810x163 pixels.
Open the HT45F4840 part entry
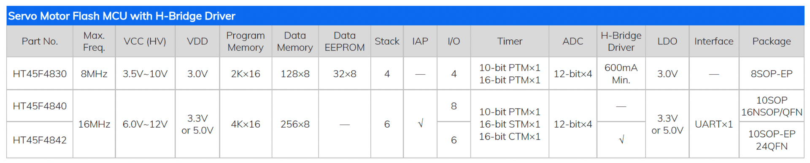[40, 106]
